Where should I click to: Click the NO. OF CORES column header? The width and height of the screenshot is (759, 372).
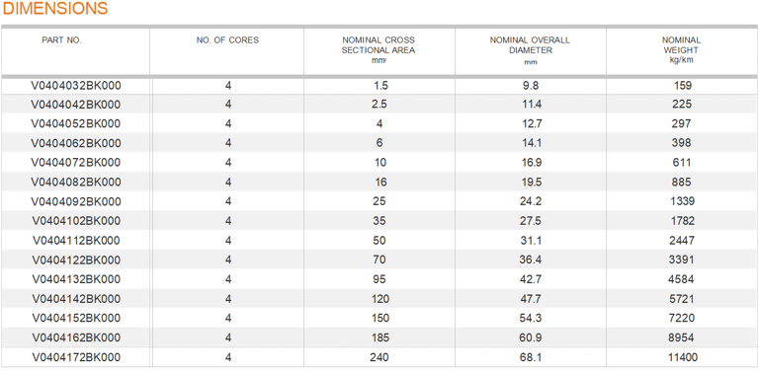[x=227, y=40]
